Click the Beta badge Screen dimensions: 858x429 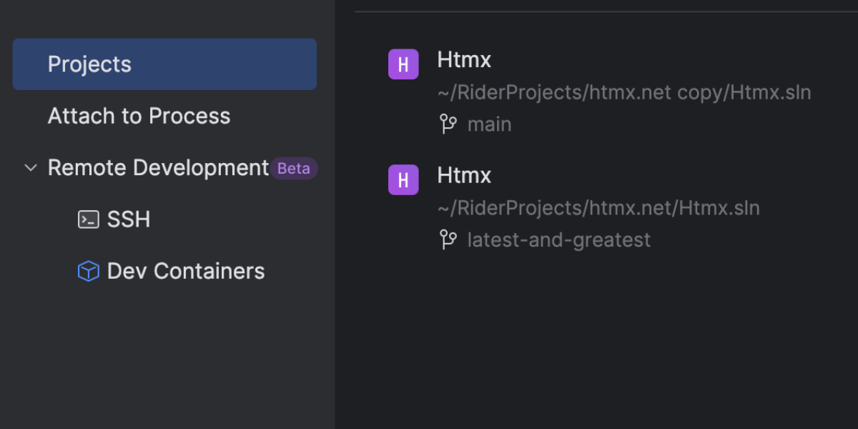click(x=293, y=169)
